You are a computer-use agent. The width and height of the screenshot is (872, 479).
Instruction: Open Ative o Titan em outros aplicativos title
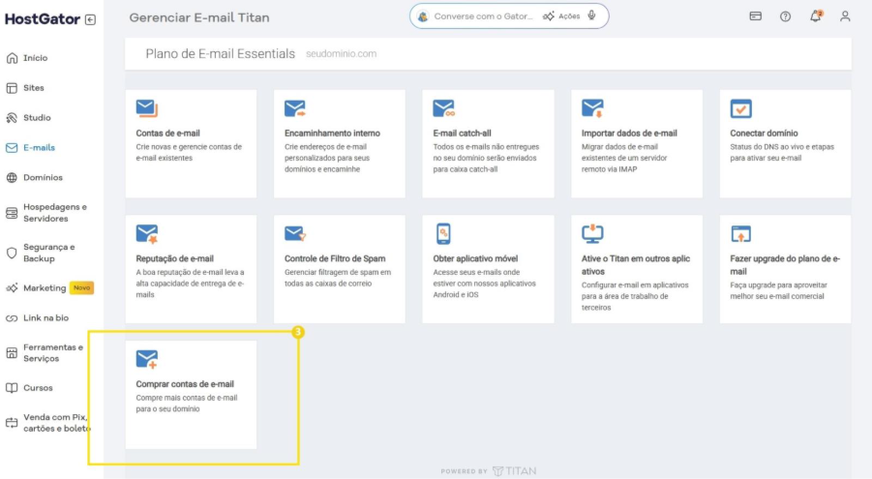coord(636,265)
